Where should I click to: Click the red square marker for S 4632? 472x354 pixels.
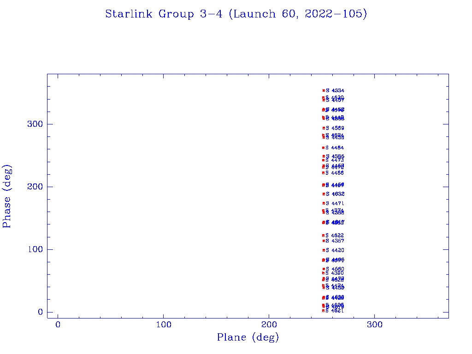pos(324,194)
